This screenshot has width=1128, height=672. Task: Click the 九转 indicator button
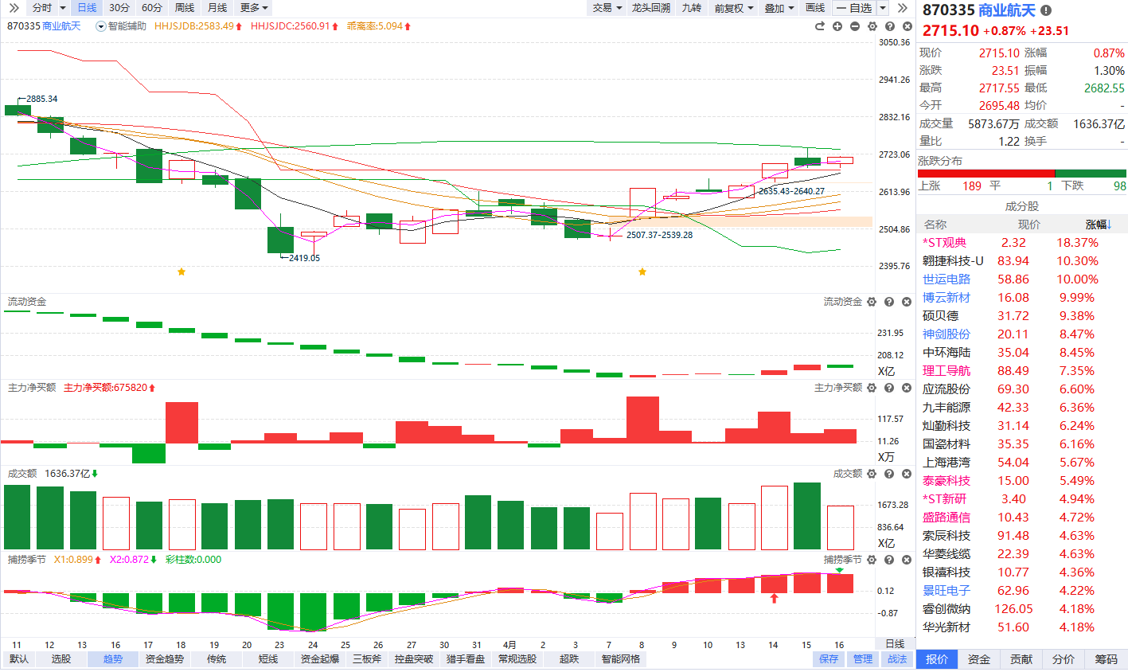tap(692, 8)
